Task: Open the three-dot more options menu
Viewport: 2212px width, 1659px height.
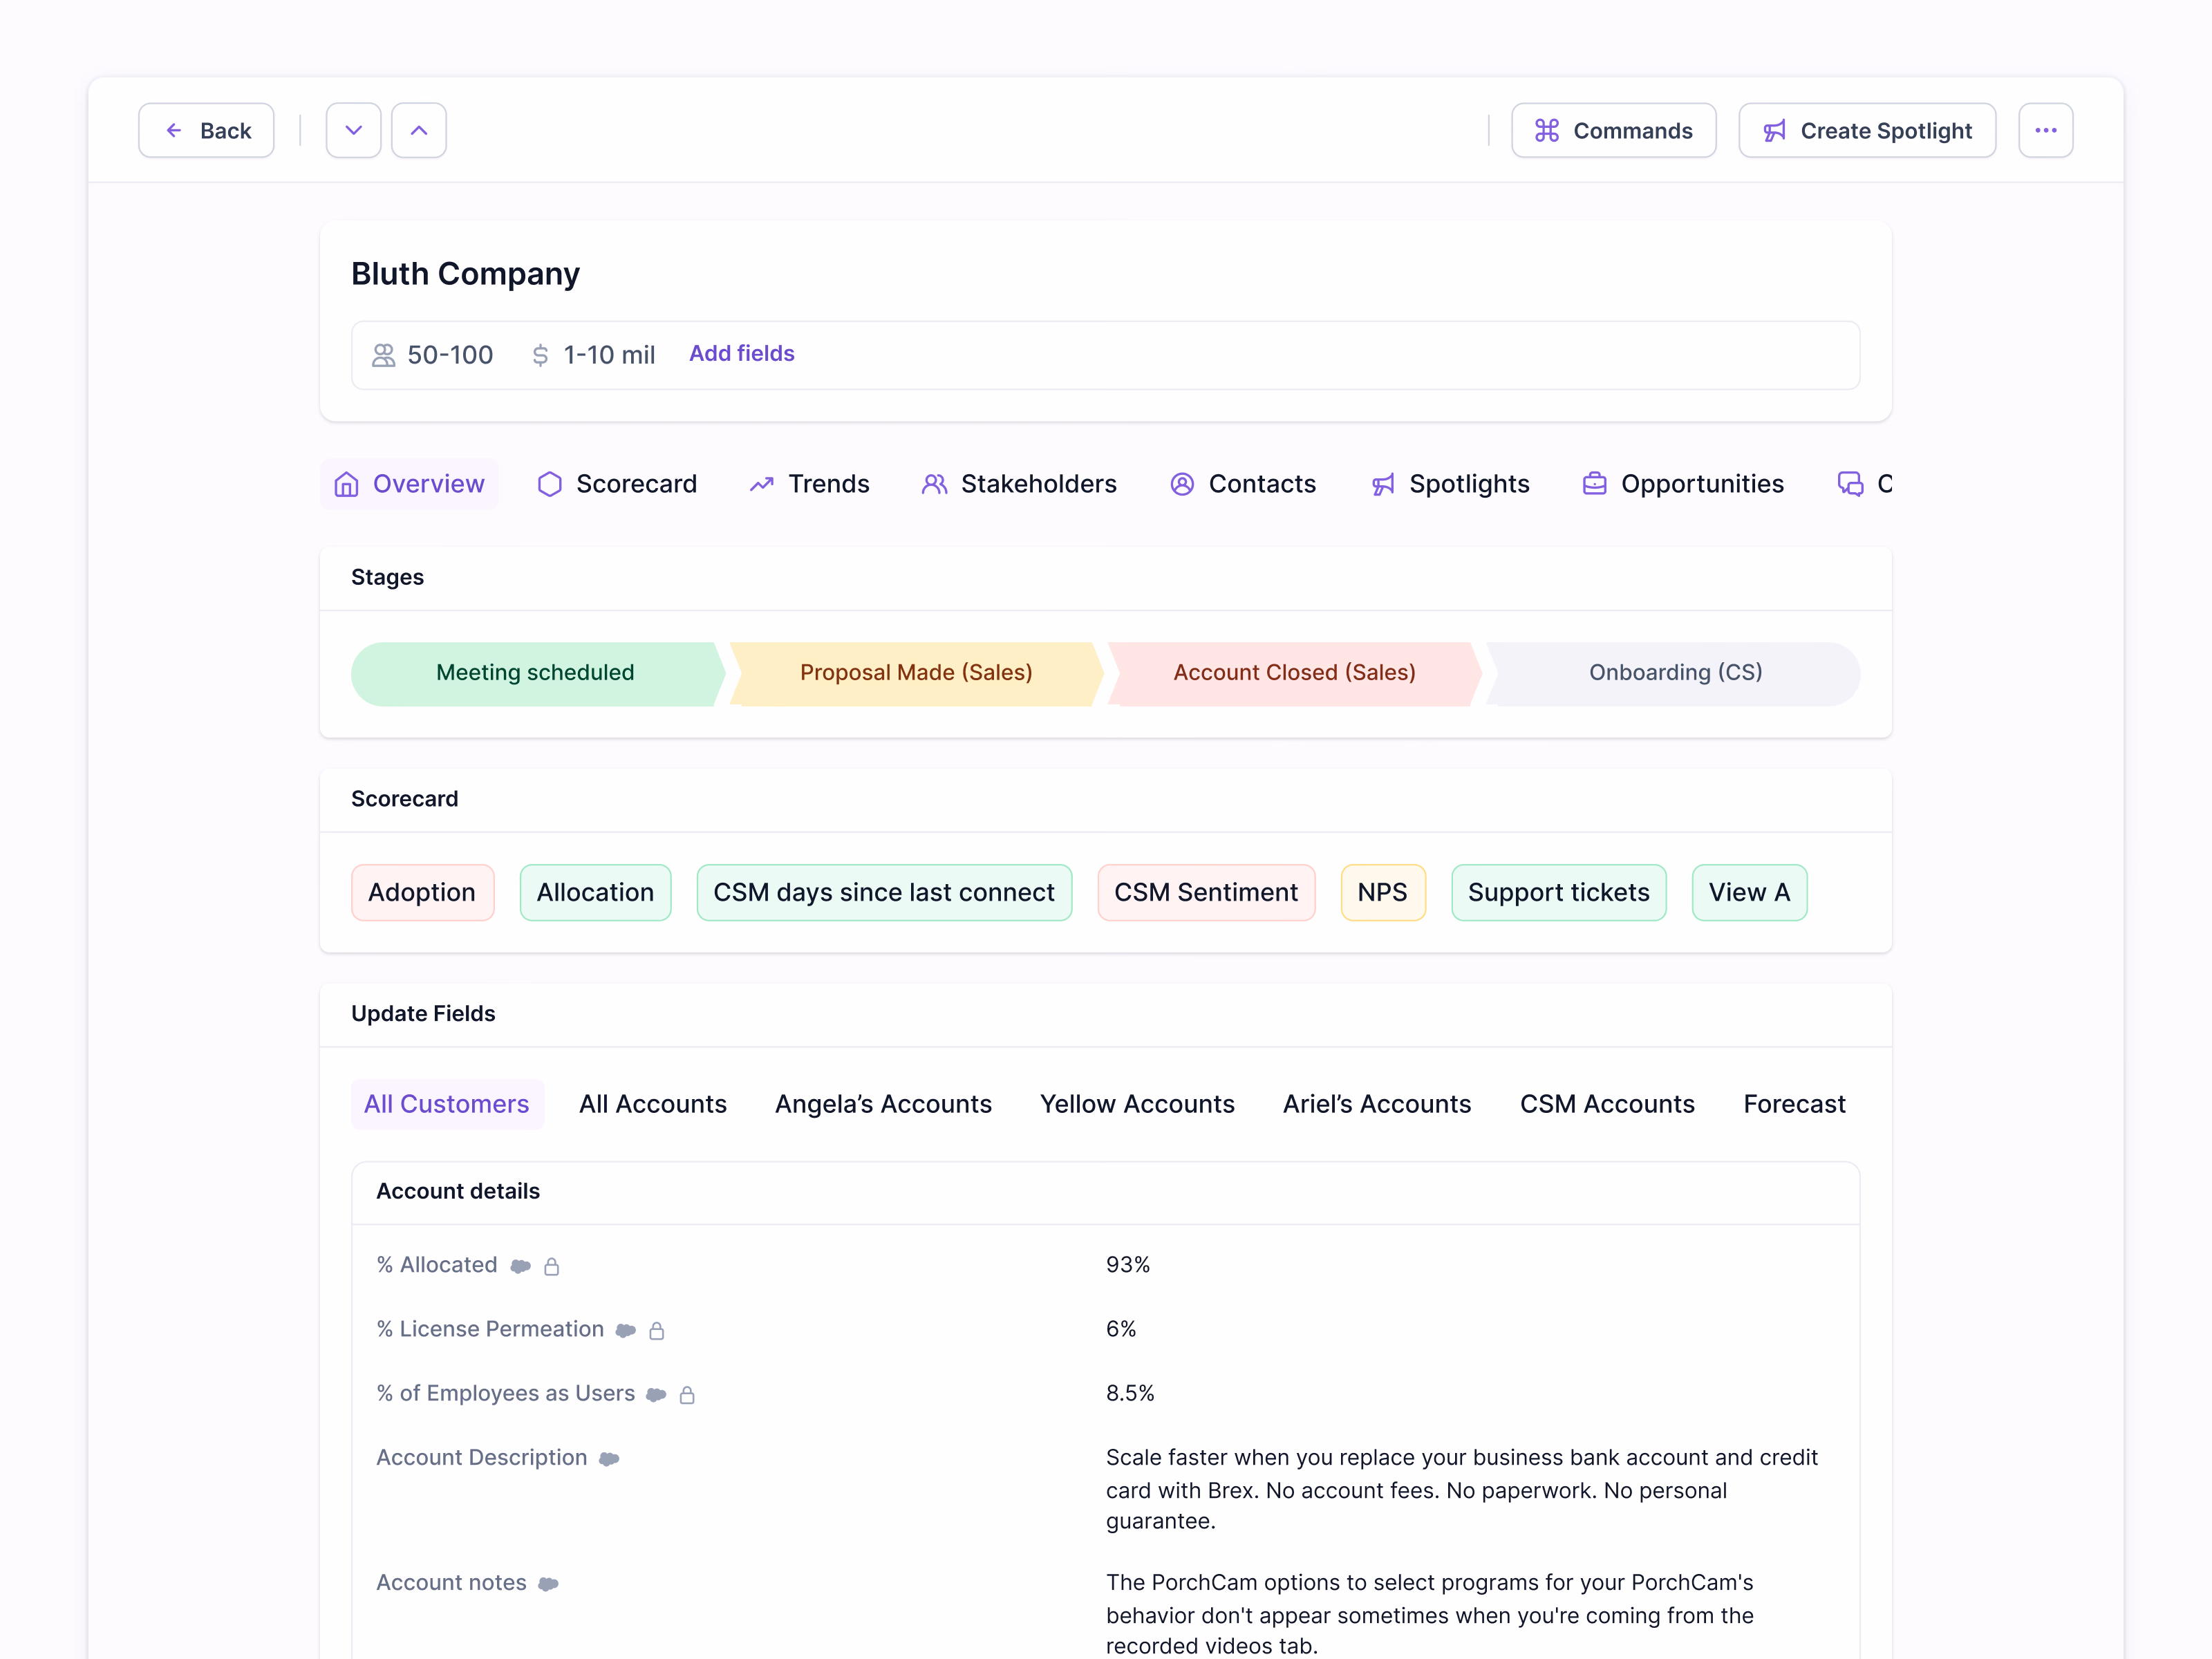Action: coord(2045,130)
